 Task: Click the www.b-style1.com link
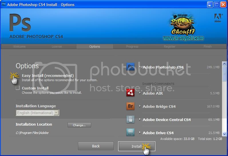click(x=183, y=38)
